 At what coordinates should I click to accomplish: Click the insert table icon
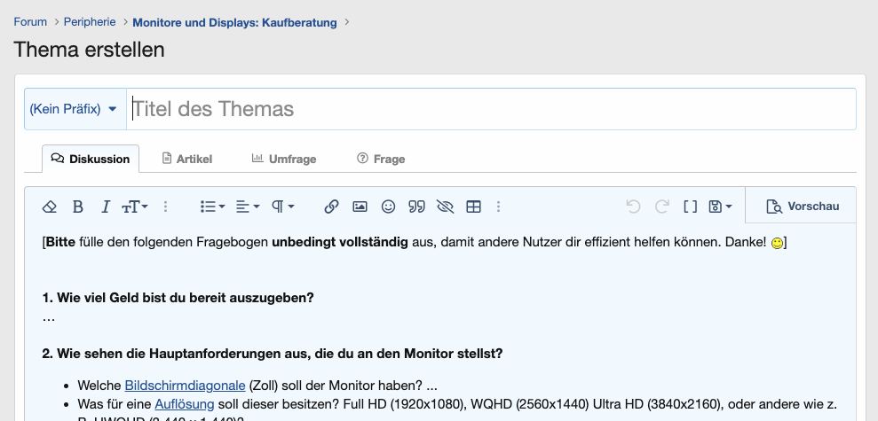474,207
